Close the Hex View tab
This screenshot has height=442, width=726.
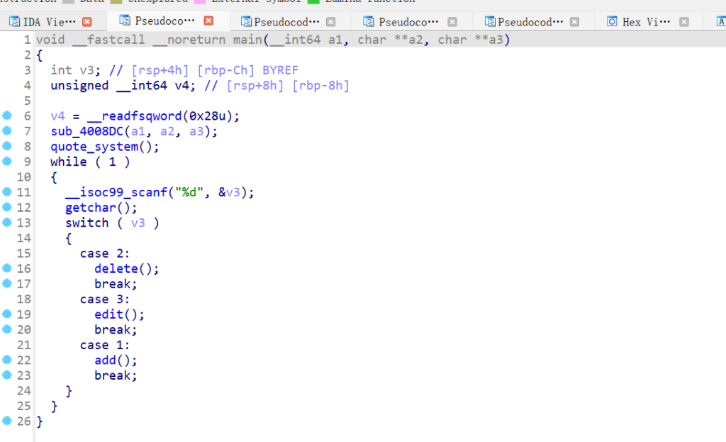tap(683, 22)
